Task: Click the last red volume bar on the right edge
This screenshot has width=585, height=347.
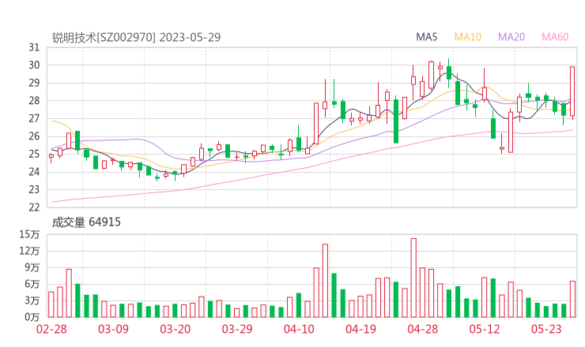Action: (572, 300)
